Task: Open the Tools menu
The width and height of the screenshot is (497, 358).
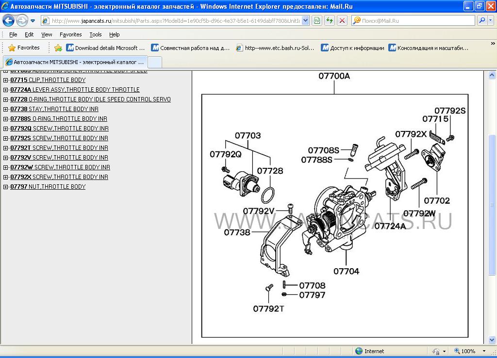Action: click(95, 34)
